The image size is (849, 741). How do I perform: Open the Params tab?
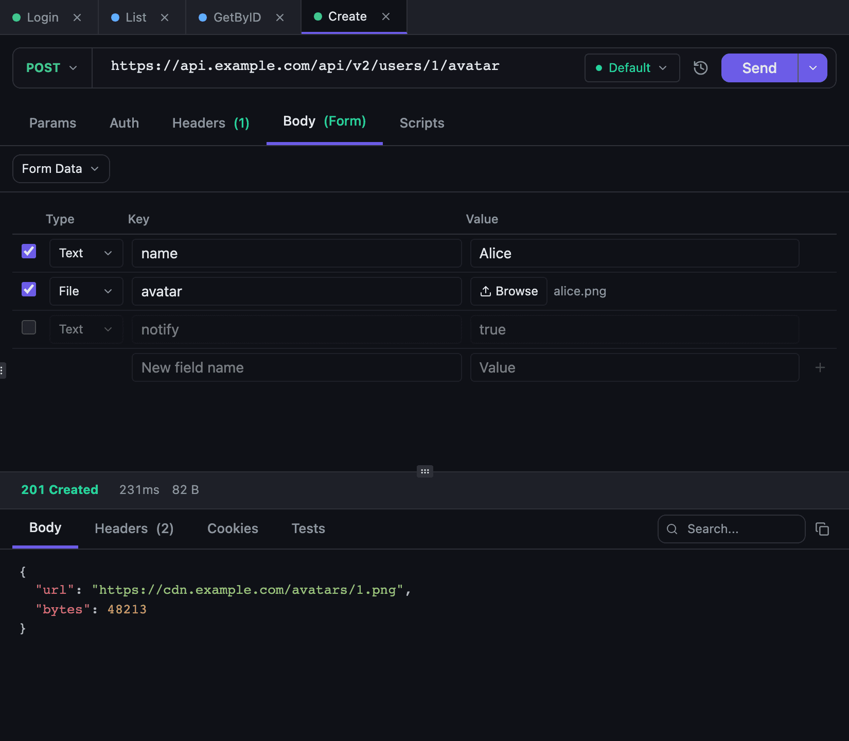pyautogui.click(x=52, y=123)
